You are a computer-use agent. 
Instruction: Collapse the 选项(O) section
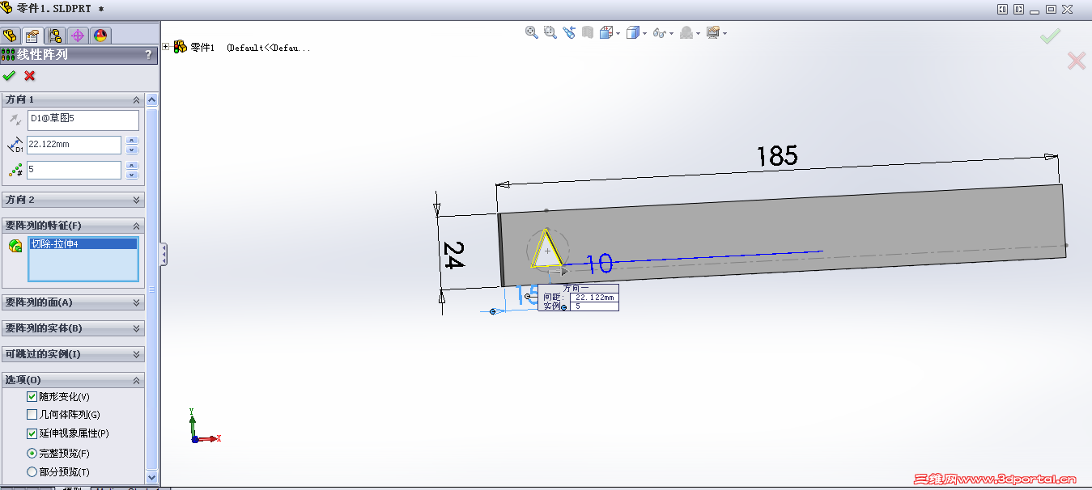point(136,380)
